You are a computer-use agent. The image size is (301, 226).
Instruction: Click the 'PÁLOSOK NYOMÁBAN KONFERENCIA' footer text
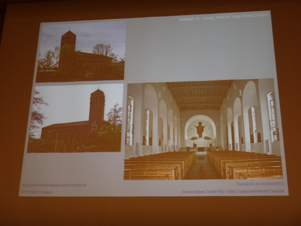pos(54,186)
